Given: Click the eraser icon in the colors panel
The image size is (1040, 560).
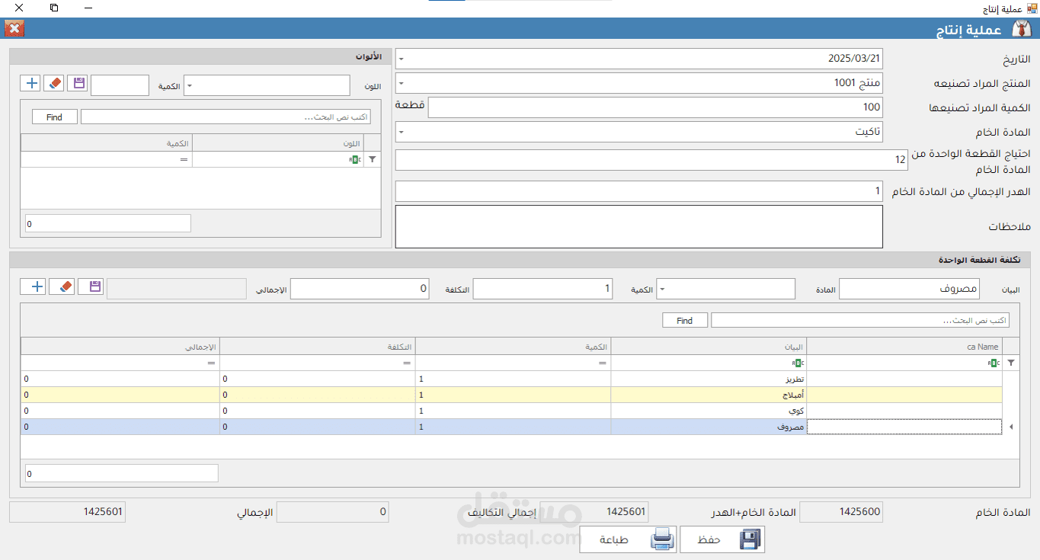Looking at the screenshot, I should coord(53,84).
